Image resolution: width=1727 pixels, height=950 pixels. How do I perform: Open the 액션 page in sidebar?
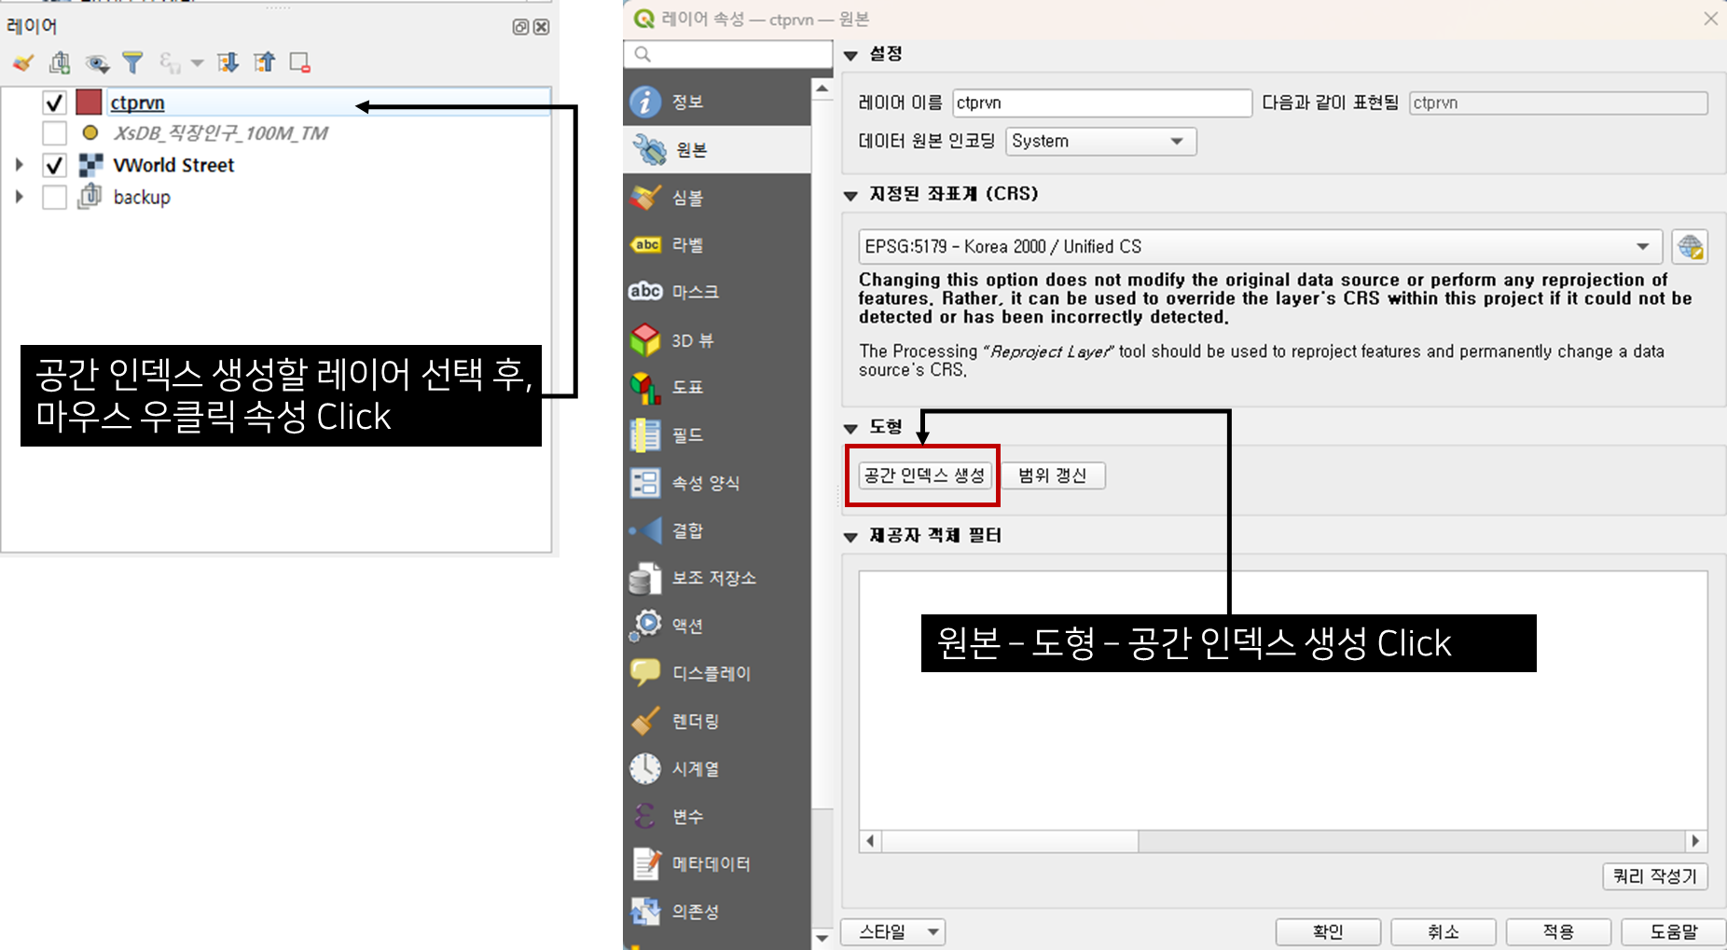pos(716,626)
